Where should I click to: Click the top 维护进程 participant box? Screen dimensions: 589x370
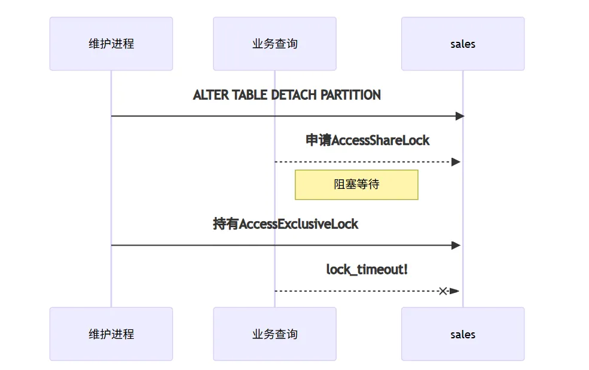pos(111,44)
